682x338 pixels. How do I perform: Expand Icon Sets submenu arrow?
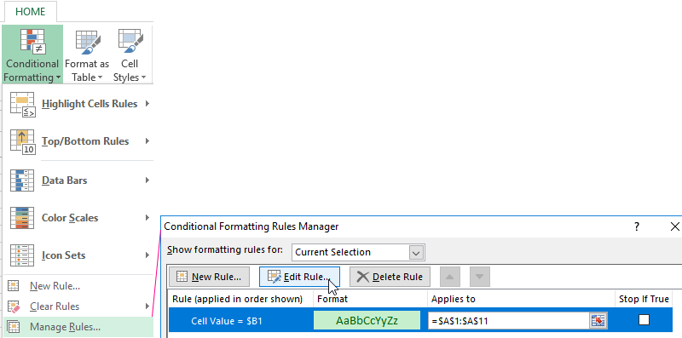(147, 255)
